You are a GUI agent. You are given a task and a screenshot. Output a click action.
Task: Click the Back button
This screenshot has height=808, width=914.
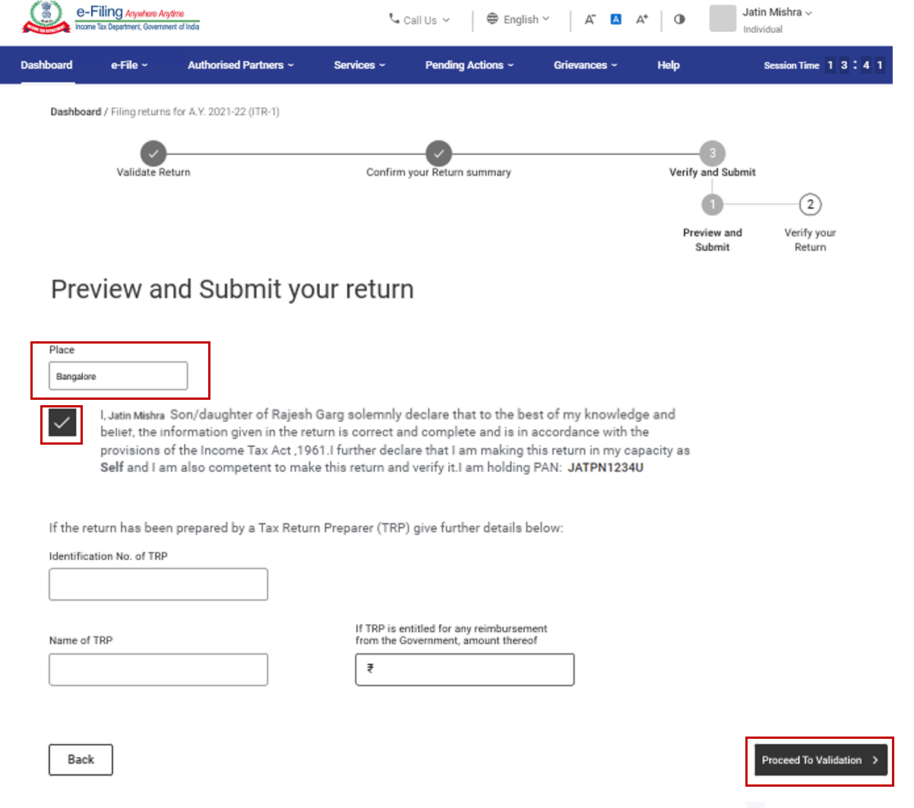(80, 759)
